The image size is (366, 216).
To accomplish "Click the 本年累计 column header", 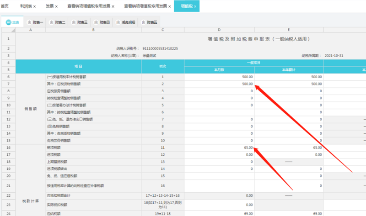I will tap(289, 70).
